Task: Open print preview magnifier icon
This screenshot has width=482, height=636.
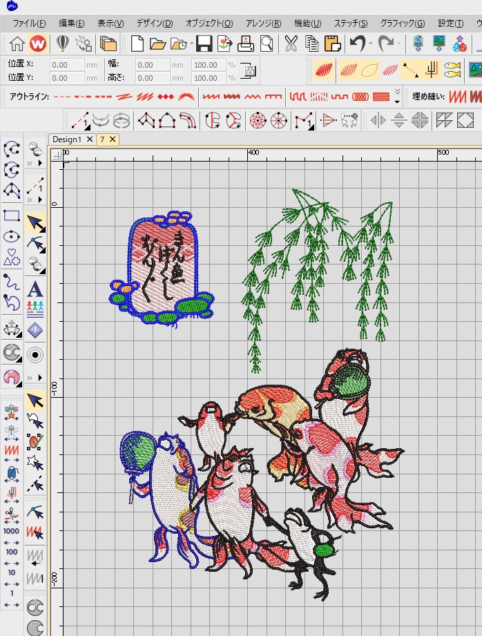Action: coord(267,44)
